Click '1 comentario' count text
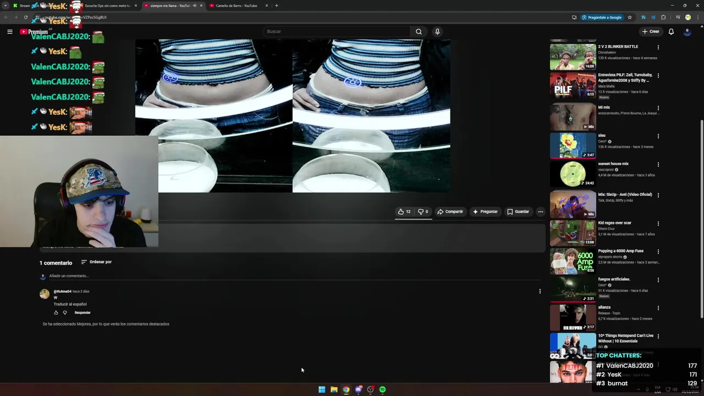 56,263
